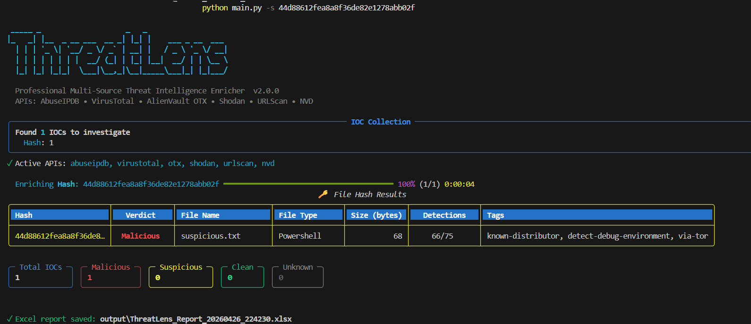751x324 pixels.
Task: Click the 100% progress value
Action: pyautogui.click(x=406, y=184)
